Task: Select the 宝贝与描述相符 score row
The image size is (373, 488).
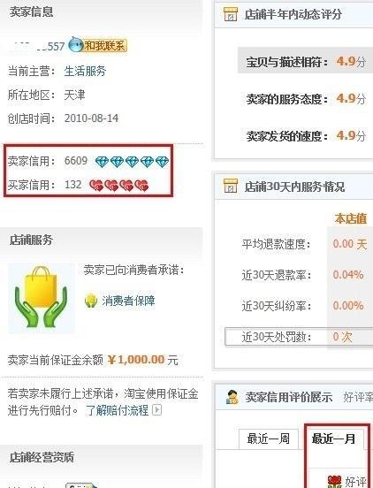Action: (x=306, y=61)
